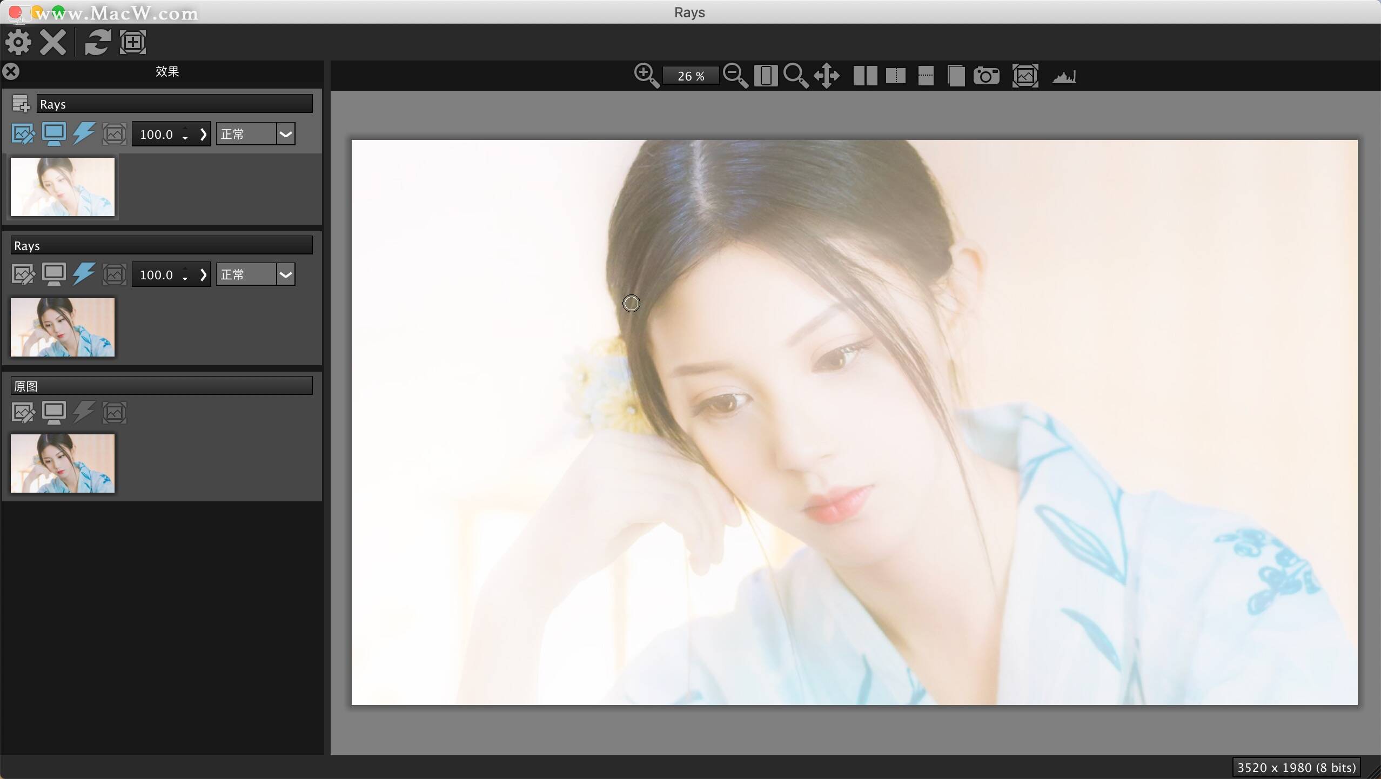Open blend mode dropdown on second Rays layer
This screenshot has width=1381, height=779.
pos(286,274)
